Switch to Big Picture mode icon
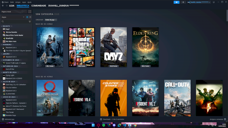The image size is (228, 128). (213, 2)
